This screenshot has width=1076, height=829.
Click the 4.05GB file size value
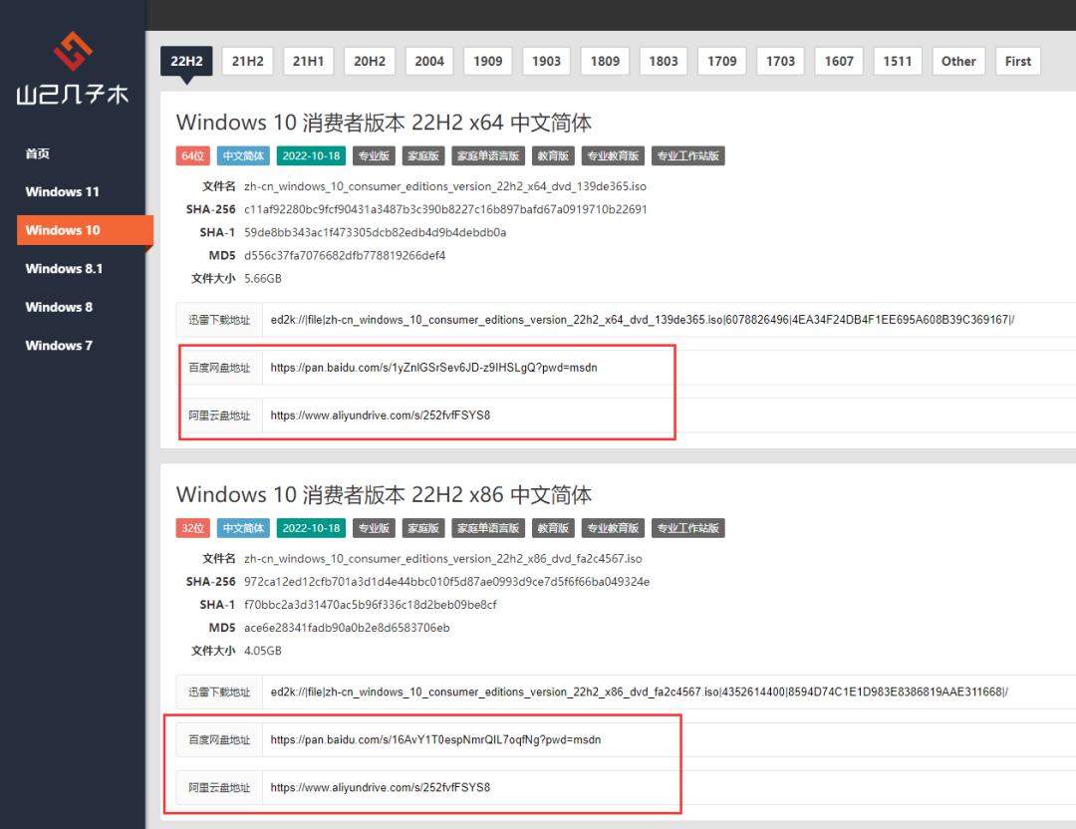click(263, 651)
